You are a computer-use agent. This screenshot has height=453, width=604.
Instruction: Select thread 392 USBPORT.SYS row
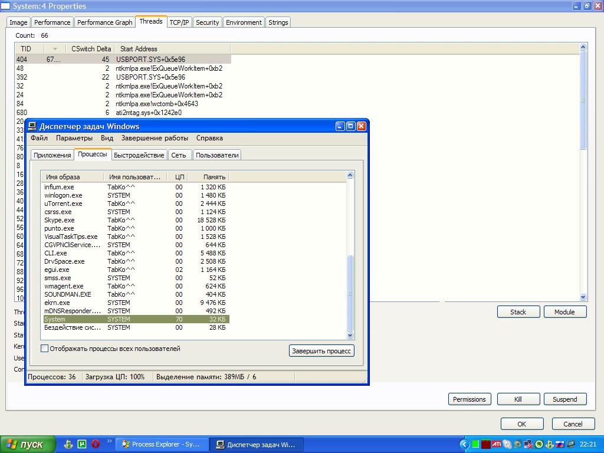coord(123,77)
